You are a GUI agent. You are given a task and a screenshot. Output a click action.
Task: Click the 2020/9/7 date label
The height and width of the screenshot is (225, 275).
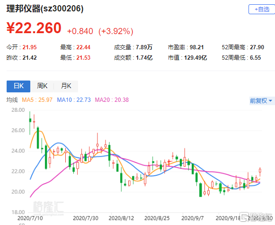pos(192,218)
